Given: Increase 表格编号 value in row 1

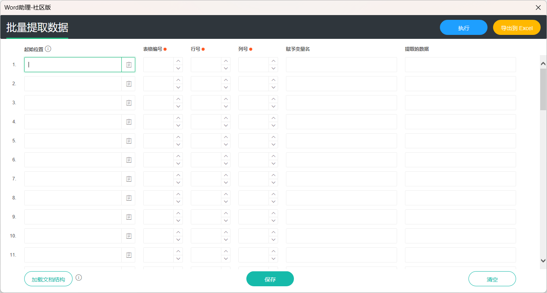Looking at the screenshot, I should pyautogui.click(x=178, y=61).
